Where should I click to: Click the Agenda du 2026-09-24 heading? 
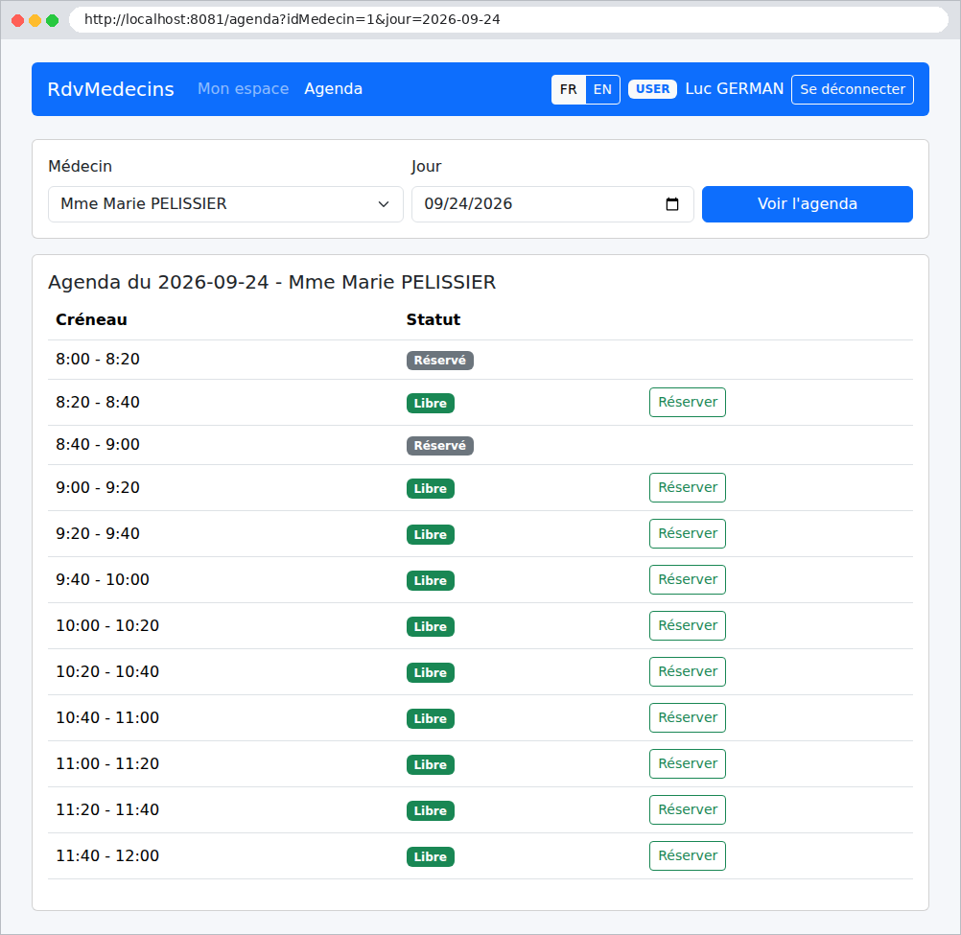click(271, 282)
